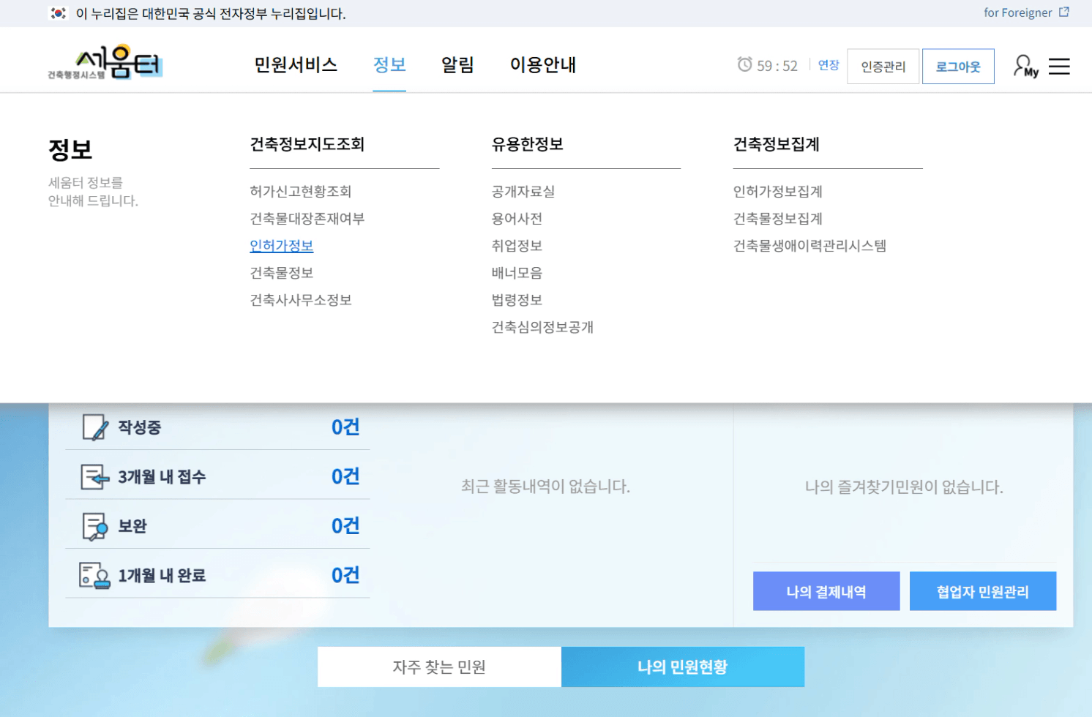This screenshot has width=1092, height=717.
Task: Click the 건축정보지도조회 submenu heading
Action: pos(307,144)
